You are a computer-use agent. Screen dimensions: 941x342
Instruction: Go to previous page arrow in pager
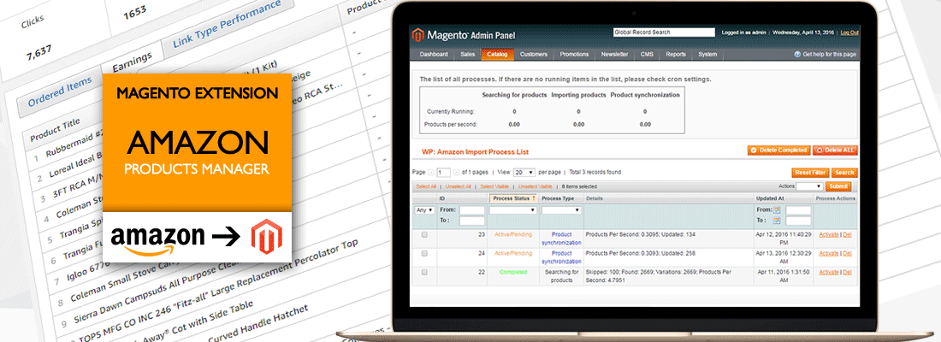[431, 172]
